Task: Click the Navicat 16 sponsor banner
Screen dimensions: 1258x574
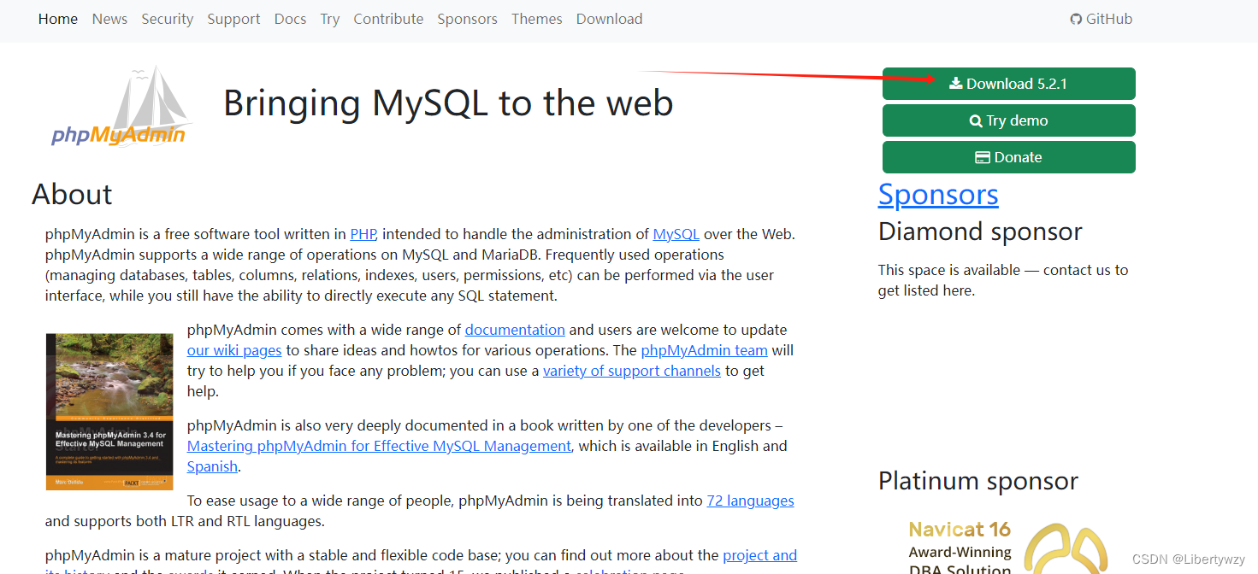Action: click(1007, 547)
